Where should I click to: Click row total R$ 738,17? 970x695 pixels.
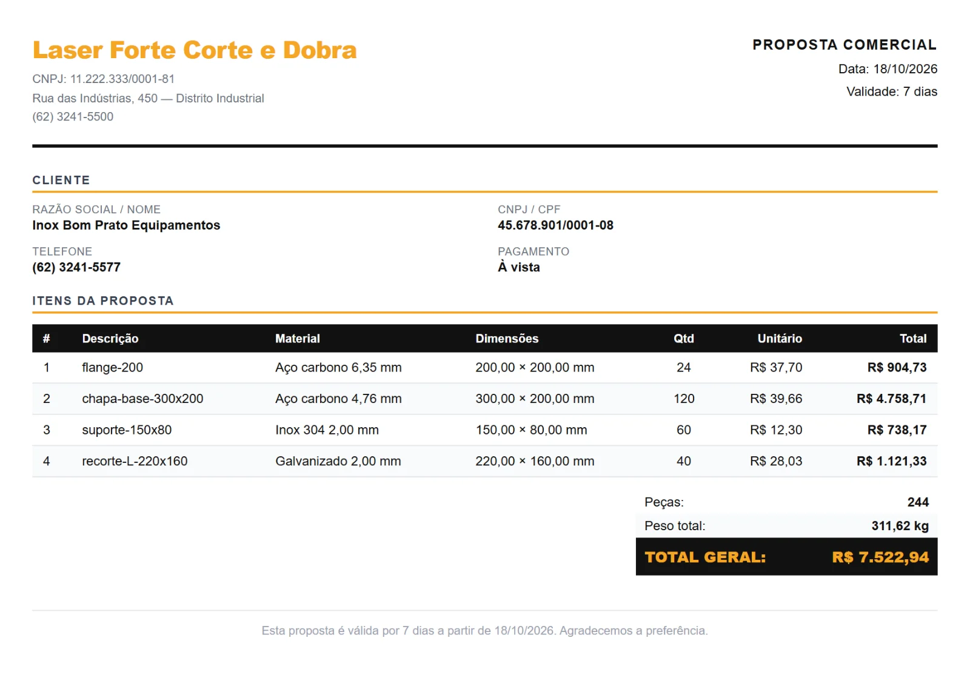[897, 430]
